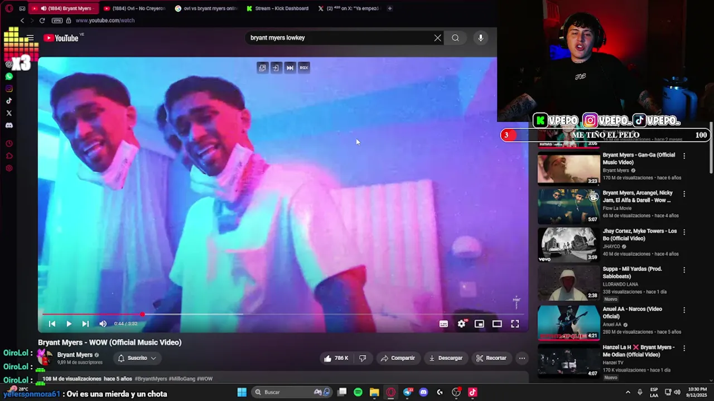Download the video via Descargar

click(x=446, y=358)
